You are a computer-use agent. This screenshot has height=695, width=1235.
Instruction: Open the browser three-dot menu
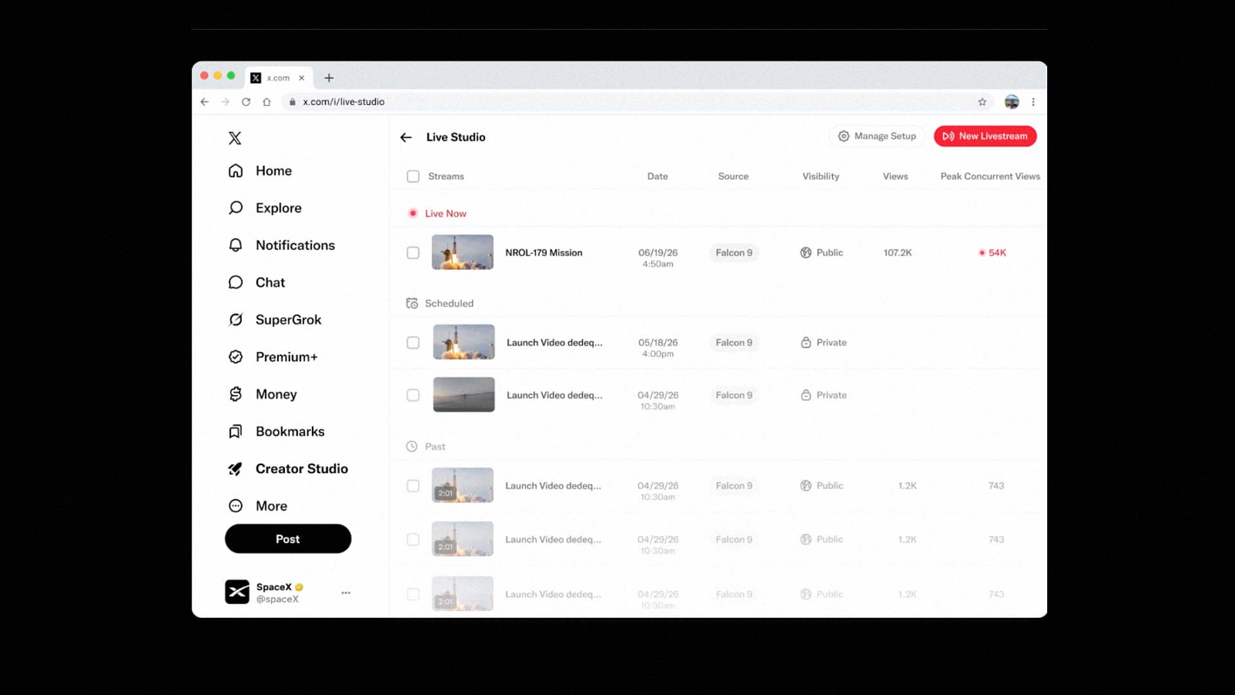coord(1033,102)
